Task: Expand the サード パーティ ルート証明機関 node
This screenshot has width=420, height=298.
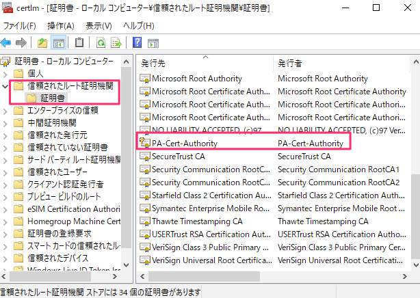Action: point(5,160)
